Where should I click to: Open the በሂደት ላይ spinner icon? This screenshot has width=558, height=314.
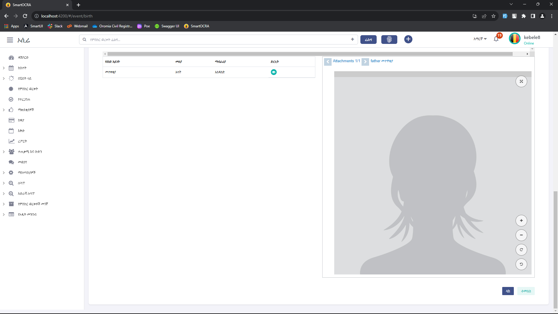coord(11,78)
